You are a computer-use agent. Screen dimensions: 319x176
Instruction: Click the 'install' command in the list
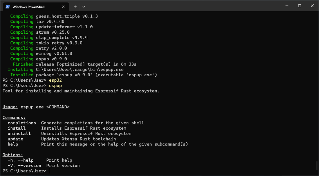17,128
